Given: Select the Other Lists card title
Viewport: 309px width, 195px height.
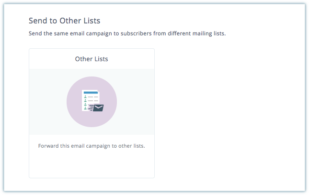Looking at the screenshot, I should [x=92, y=59].
